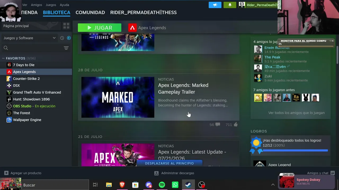
Task: Click the white rabbit friend avatar
Action: click(x=306, y=98)
